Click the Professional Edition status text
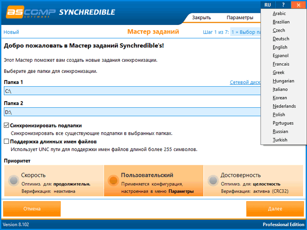Viewport: 307px width, 230px height. (283, 225)
